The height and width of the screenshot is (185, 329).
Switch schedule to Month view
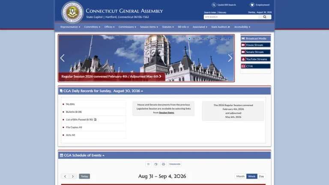(x=240, y=176)
